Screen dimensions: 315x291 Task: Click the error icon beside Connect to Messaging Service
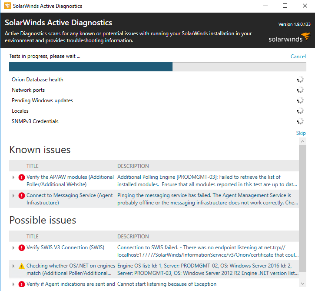21,195
